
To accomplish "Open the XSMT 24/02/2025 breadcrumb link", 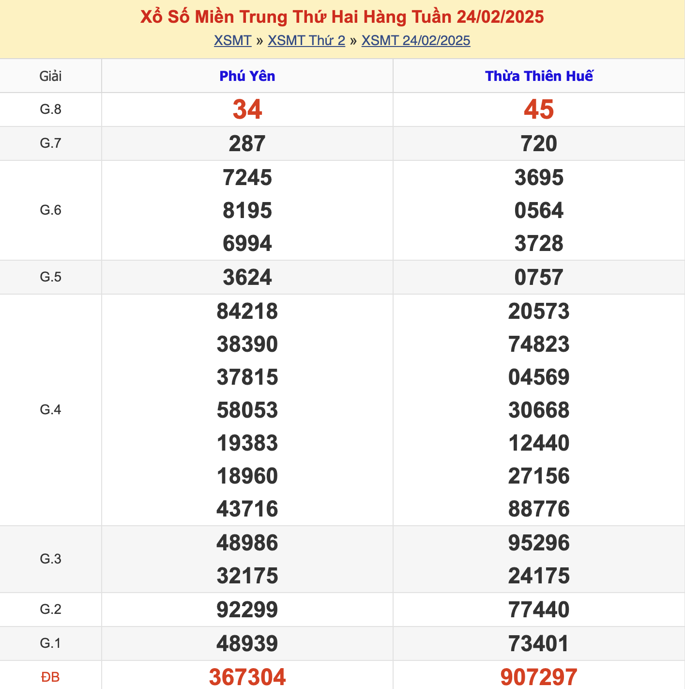I will 416,40.
